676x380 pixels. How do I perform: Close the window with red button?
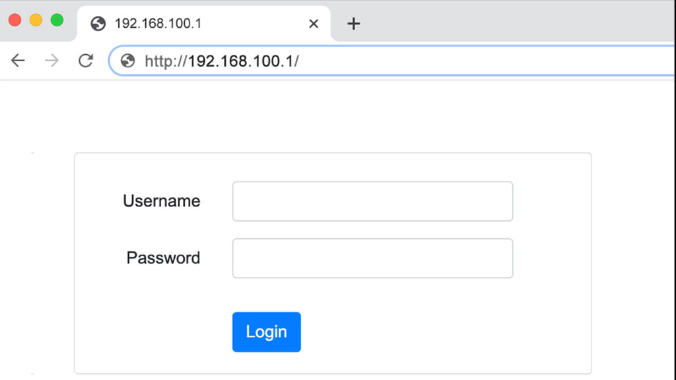tap(15, 20)
